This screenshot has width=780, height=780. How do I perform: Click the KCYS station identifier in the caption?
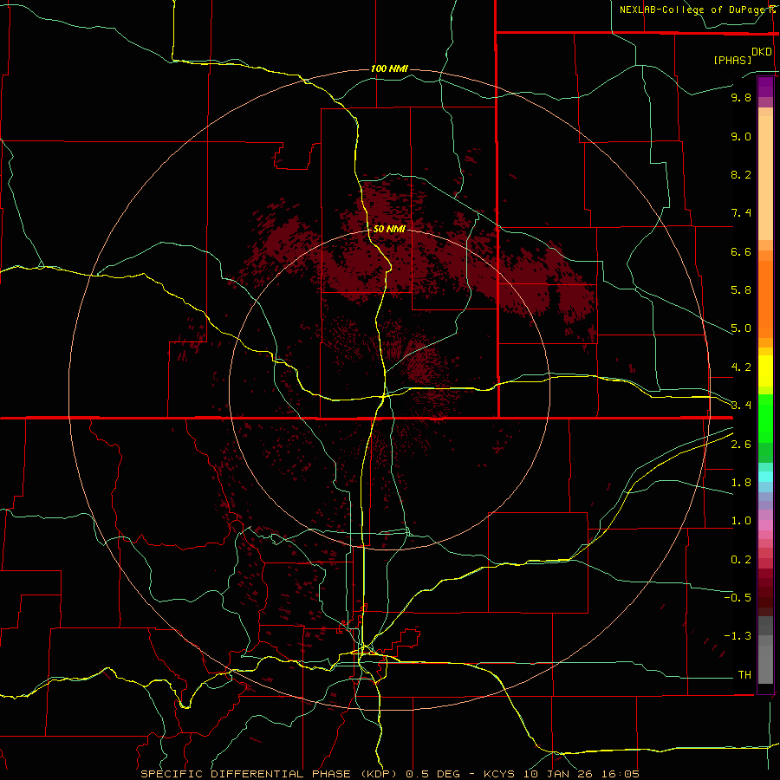[x=499, y=774]
